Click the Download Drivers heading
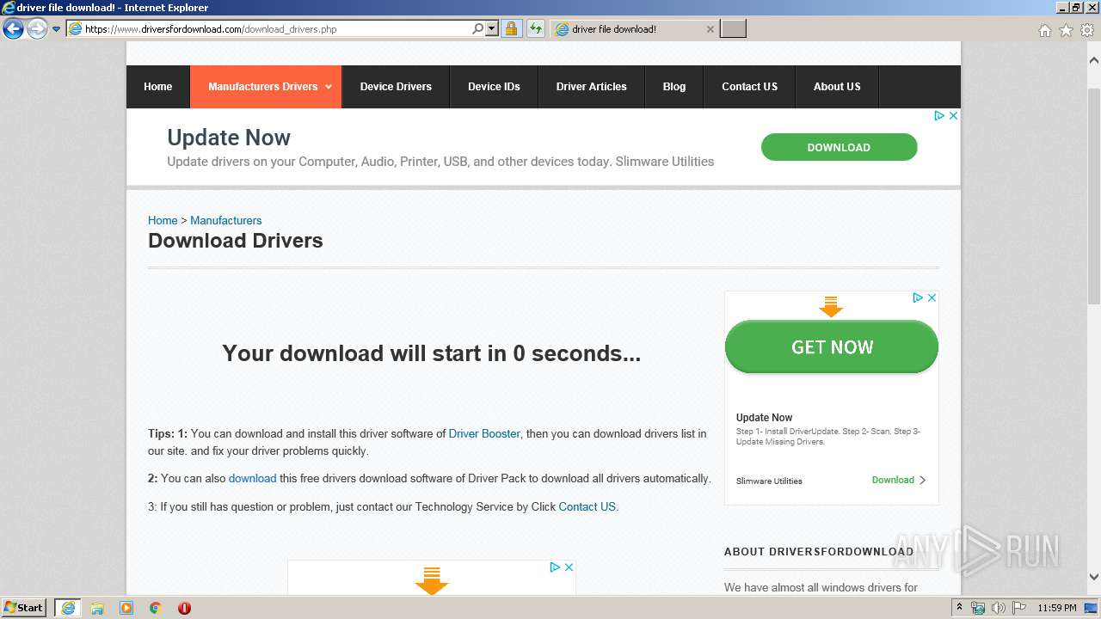 (236, 241)
